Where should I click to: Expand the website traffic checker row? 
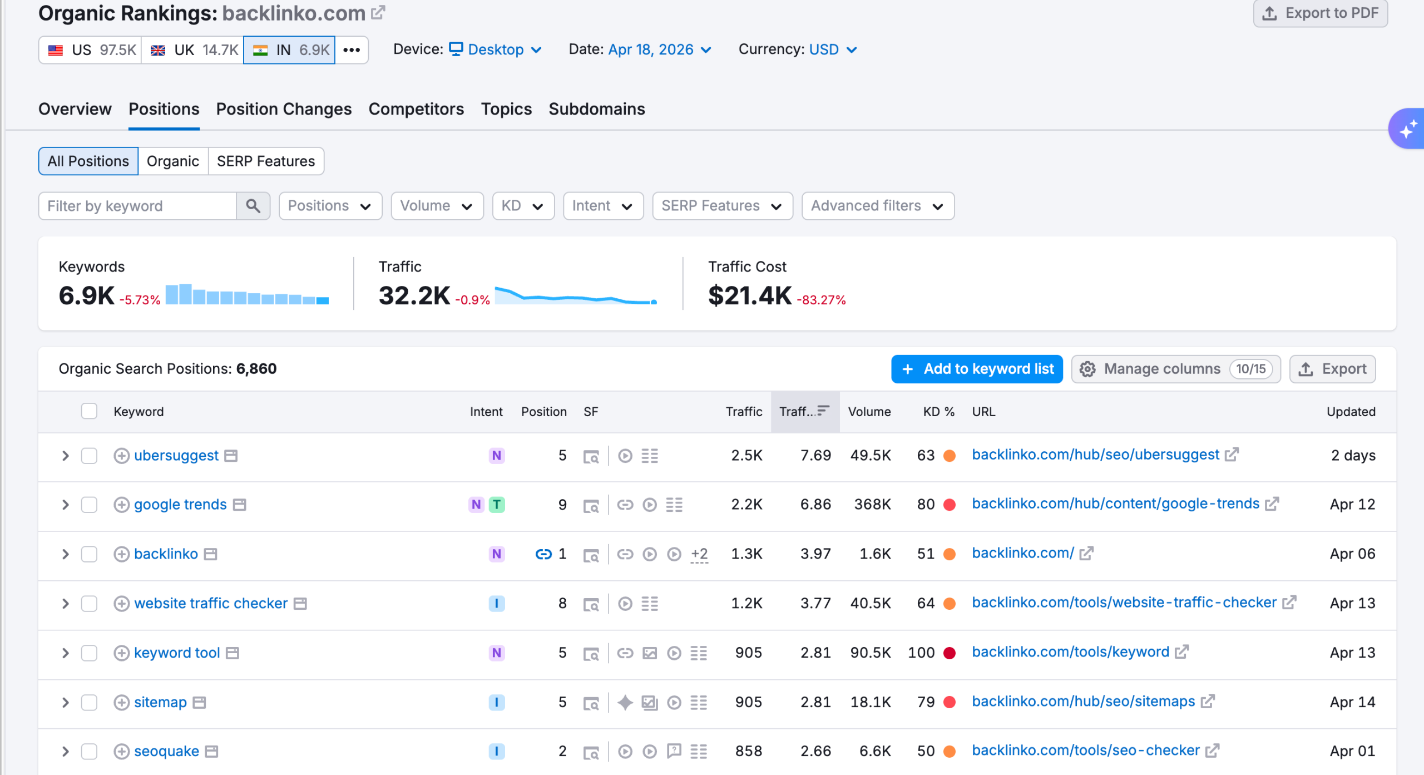(x=66, y=604)
